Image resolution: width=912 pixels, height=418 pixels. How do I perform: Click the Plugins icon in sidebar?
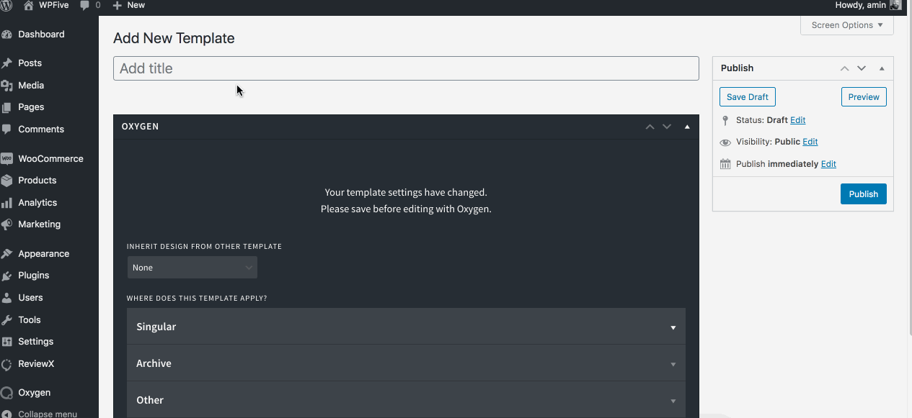[x=7, y=276]
